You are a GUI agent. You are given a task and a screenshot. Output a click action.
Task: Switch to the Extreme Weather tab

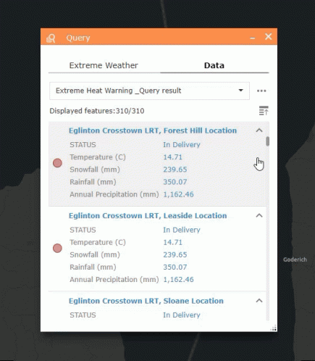tap(104, 65)
